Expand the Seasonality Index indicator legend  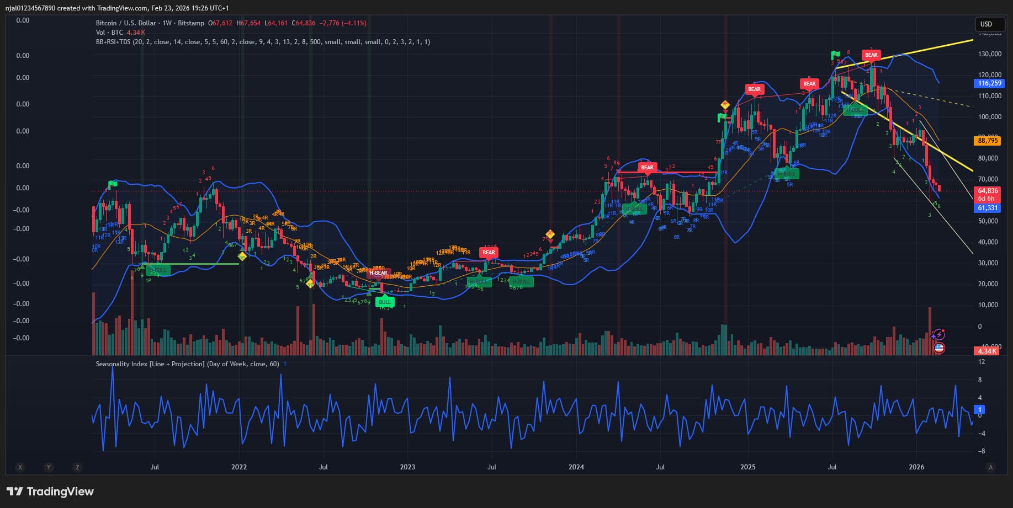coord(187,364)
